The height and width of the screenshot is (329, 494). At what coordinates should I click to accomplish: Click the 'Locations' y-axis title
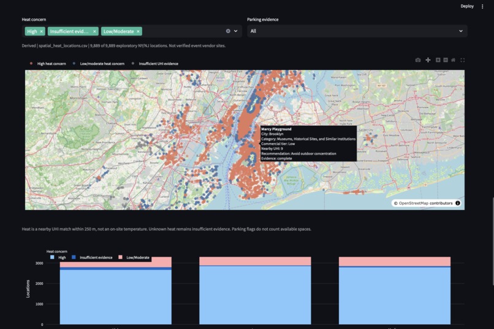[x=28, y=288]
